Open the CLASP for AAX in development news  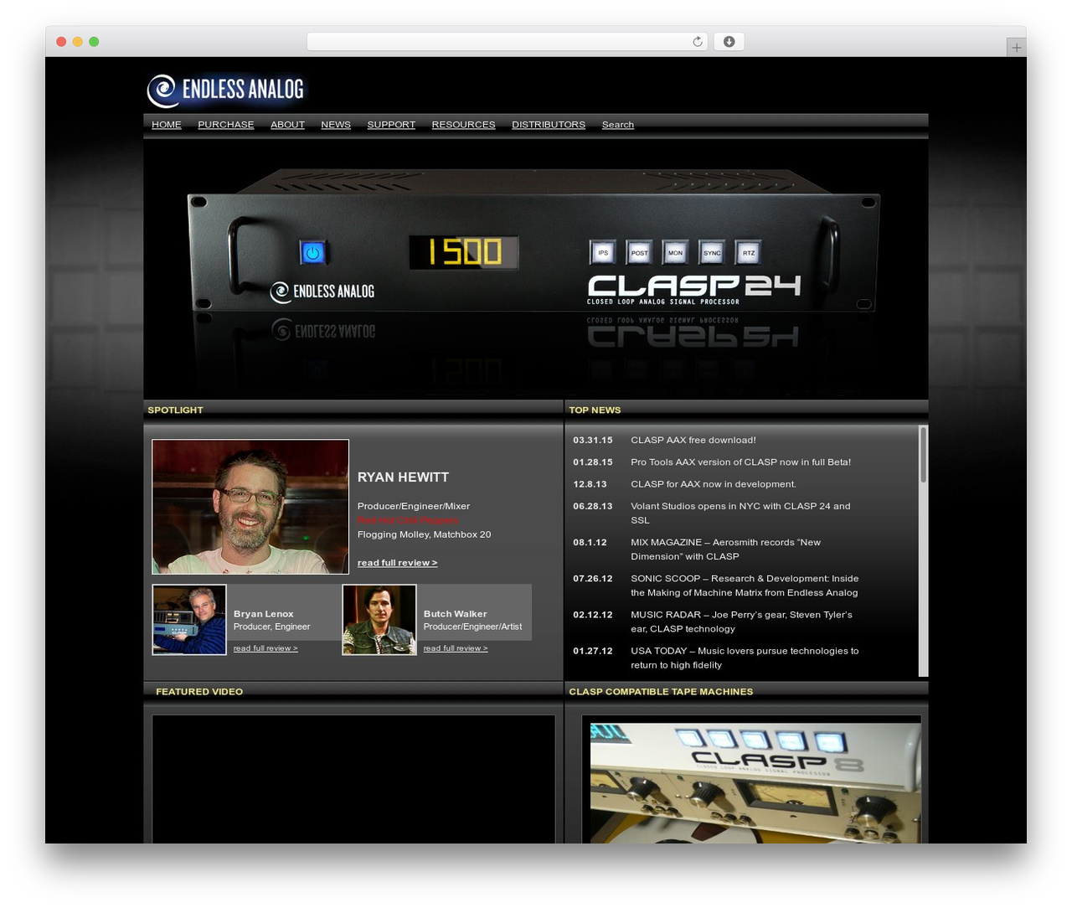pyautogui.click(x=714, y=484)
